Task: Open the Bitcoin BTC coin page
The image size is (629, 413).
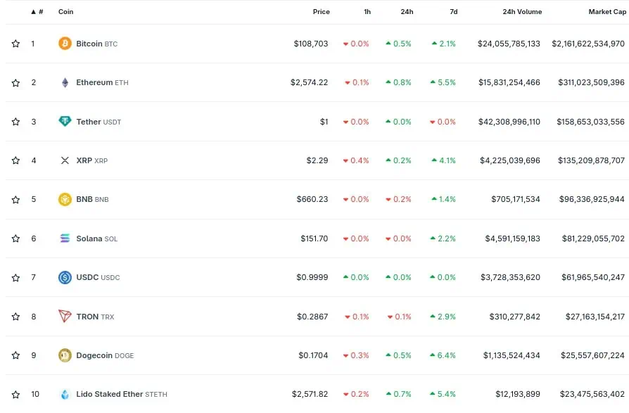Action: tap(96, 44)
